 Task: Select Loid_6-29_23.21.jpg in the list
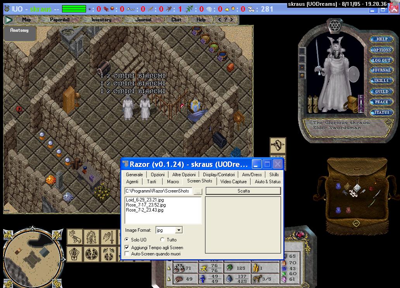click(x=145, y=200)
